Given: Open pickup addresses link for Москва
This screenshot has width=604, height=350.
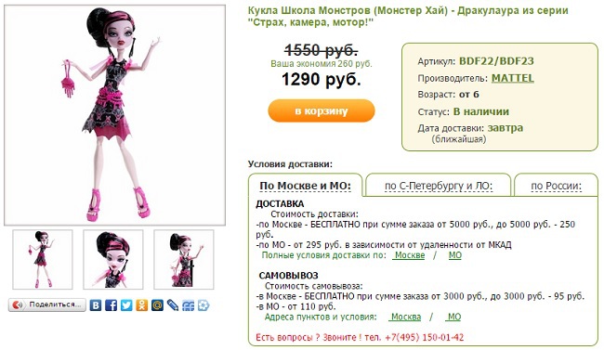Looking at the screenshot, I should [405, 317].
